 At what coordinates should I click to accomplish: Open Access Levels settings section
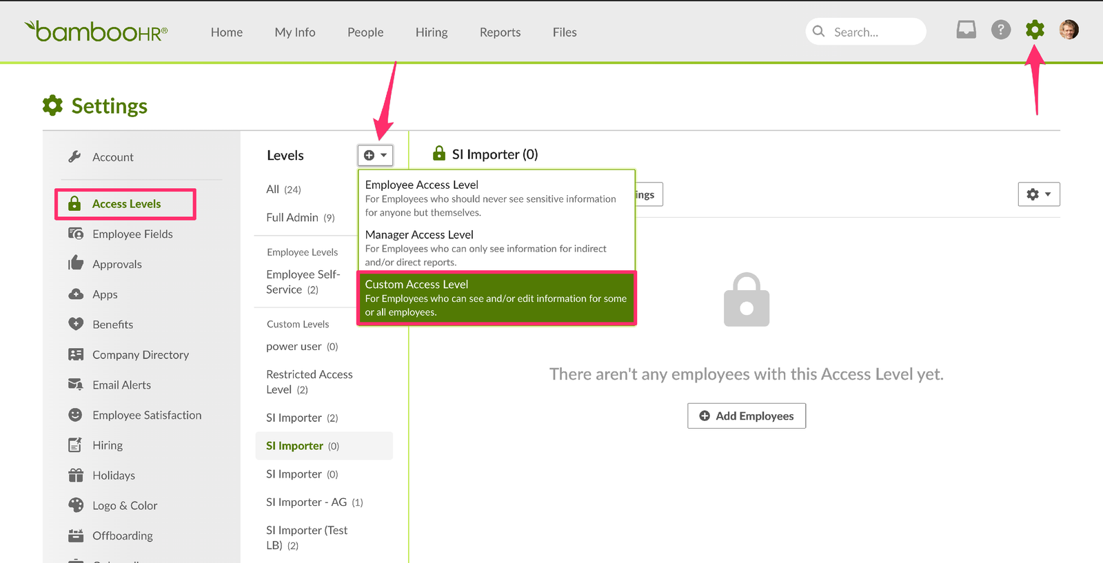pyautogui.click(x=126, y=204)
